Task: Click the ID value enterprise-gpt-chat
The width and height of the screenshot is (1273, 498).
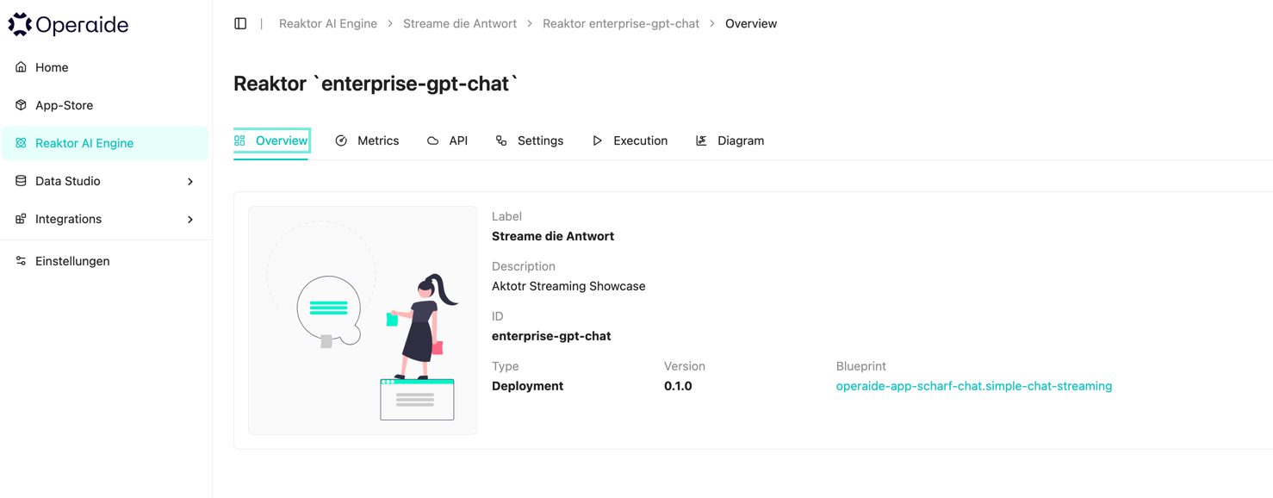Action: coord(551,336)
